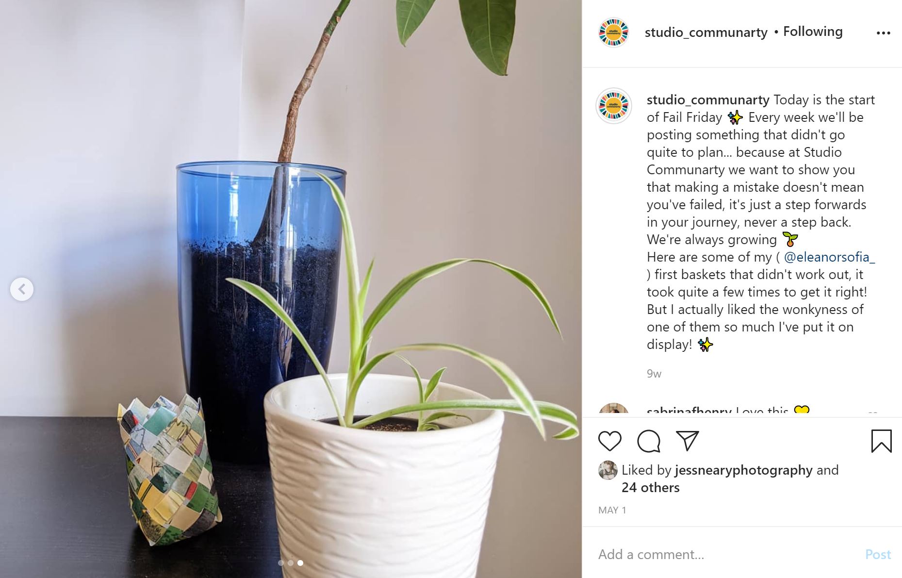Toggle the Following status
This screenshot has height=578, width=902.
click(x=813, y=32)
